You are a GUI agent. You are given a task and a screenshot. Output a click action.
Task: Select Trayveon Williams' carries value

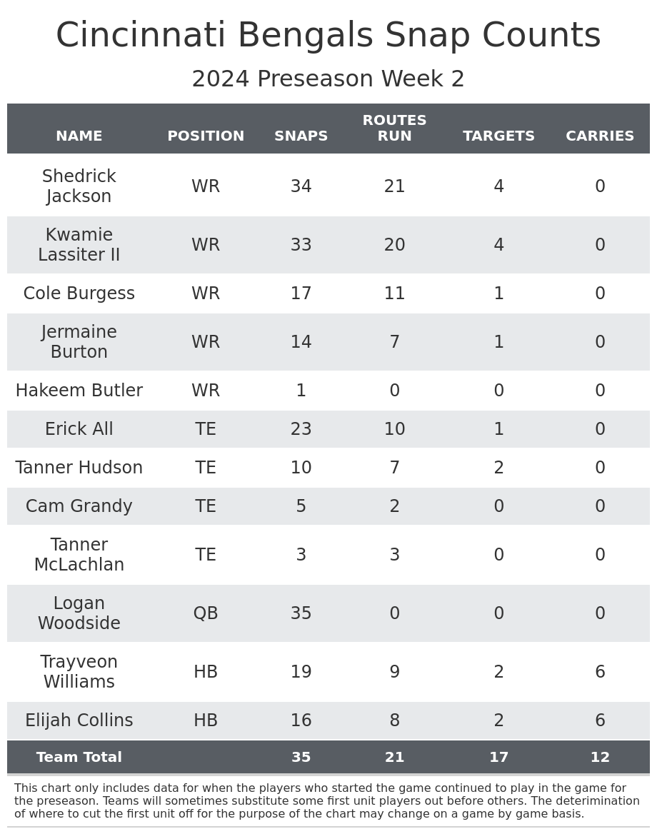point(600,673)
